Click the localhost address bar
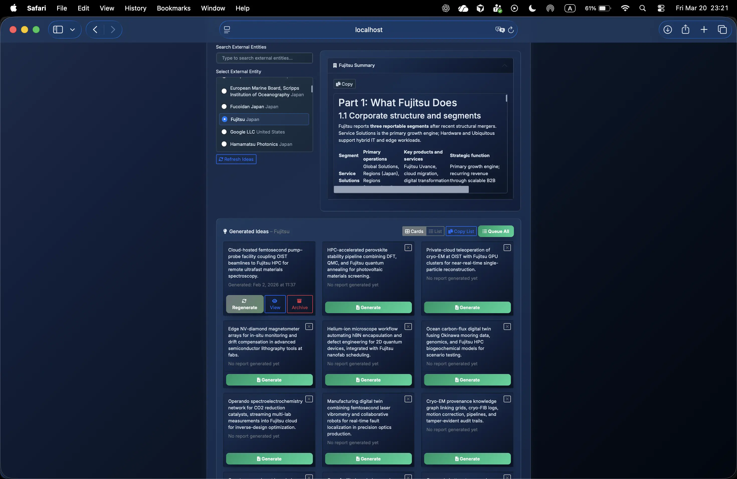 pos(368,30)
